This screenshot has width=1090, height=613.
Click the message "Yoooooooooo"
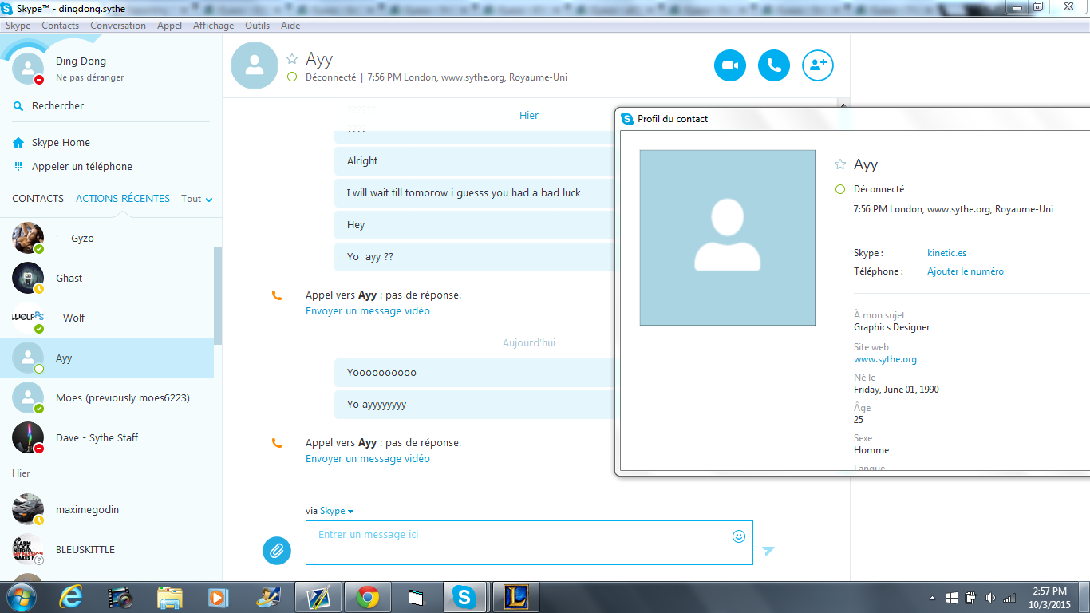click(381, 373)
